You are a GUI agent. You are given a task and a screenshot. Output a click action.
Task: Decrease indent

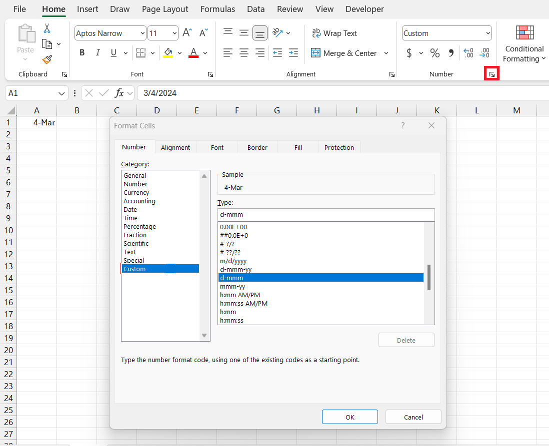(x=277, y=53)
